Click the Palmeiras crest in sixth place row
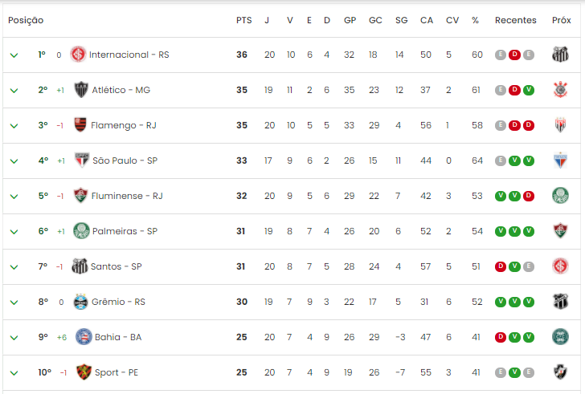 pos(81,231)
